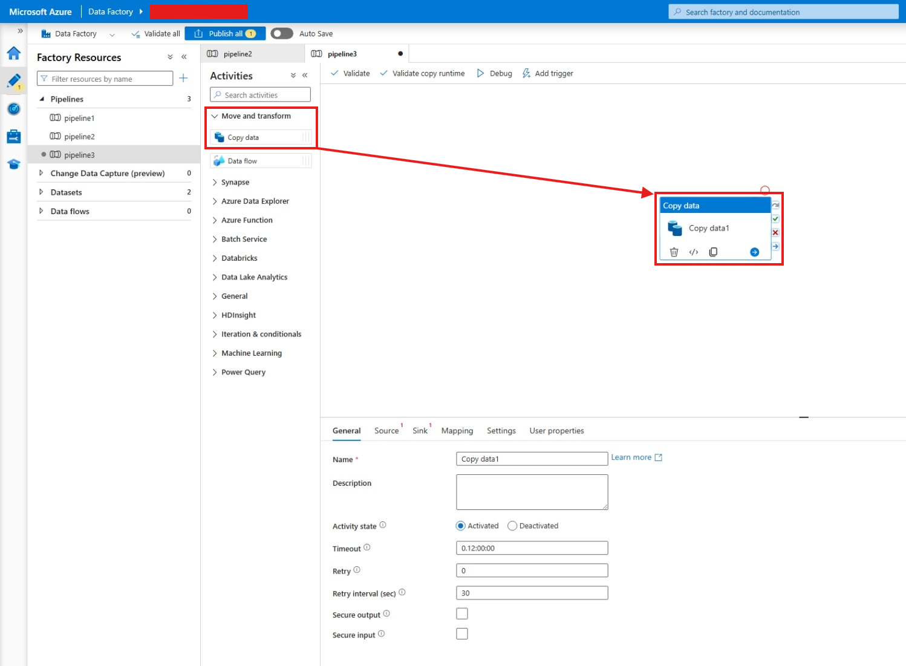Collapse the Factory Resources panel left chevron

pos(184,57)
